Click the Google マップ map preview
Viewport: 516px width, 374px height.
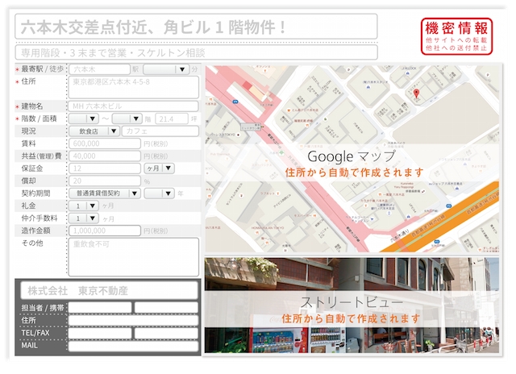coord(353,161)
